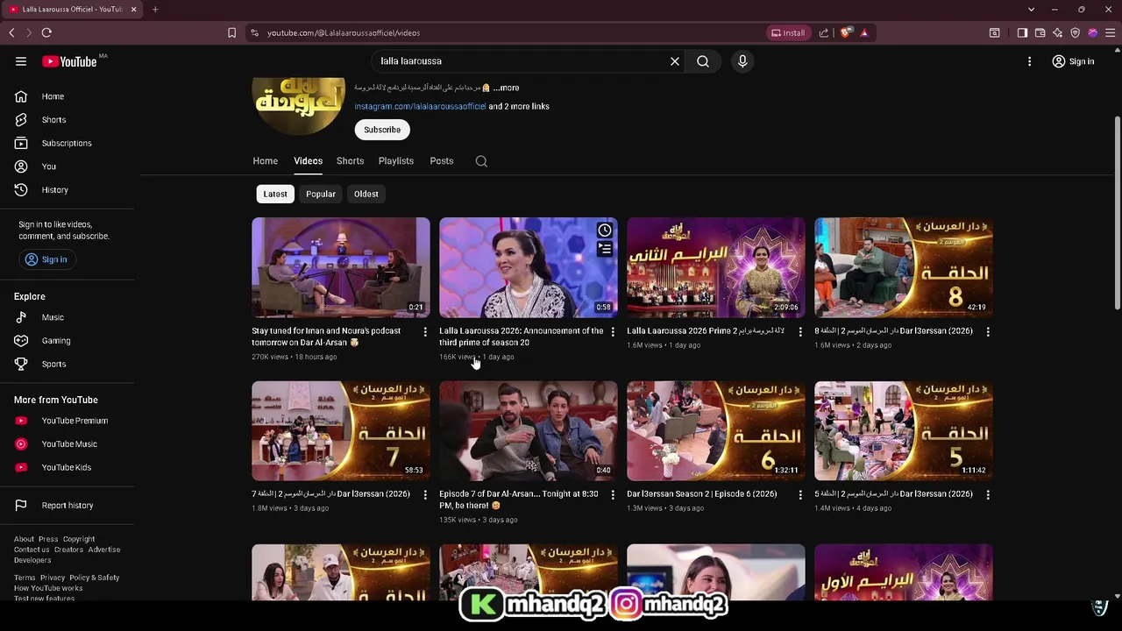1122x631 pixels.
Task: Expand channel description with ...more
Action: 506,88
